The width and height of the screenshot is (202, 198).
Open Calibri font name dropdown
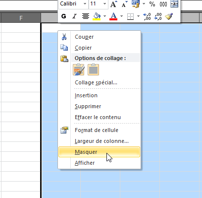85,3
